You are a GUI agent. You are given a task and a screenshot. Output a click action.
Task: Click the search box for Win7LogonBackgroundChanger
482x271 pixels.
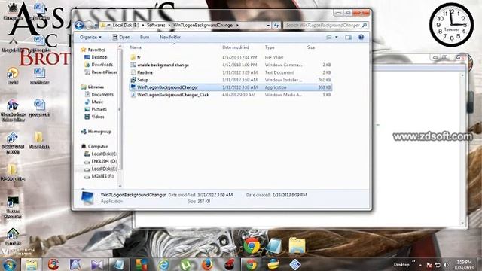pos(325,25)
